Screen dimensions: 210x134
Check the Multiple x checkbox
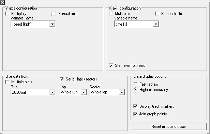111,14
